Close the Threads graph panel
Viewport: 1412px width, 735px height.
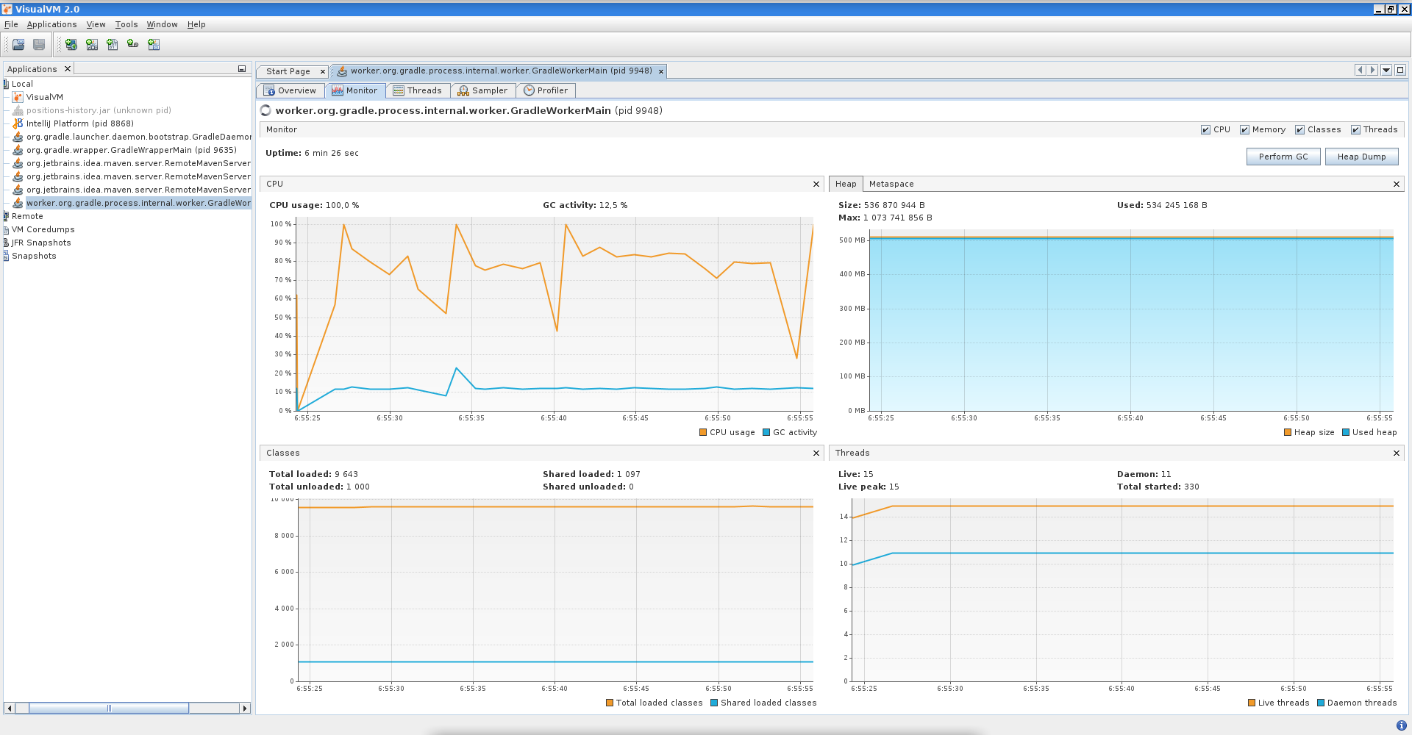click(1397, 453)
